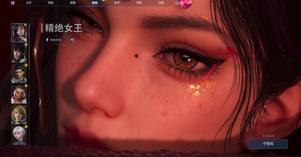Switch to the 机甲 mecha tab
The image size is (301, 157).
[117, 3]
